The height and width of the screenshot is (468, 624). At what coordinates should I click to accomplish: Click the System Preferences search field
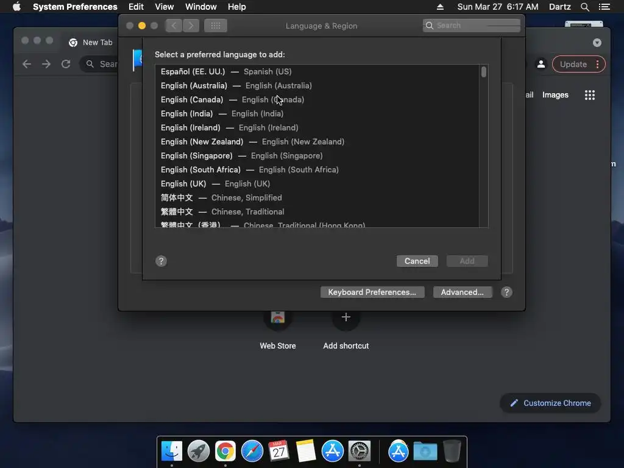tap(472, 26)
